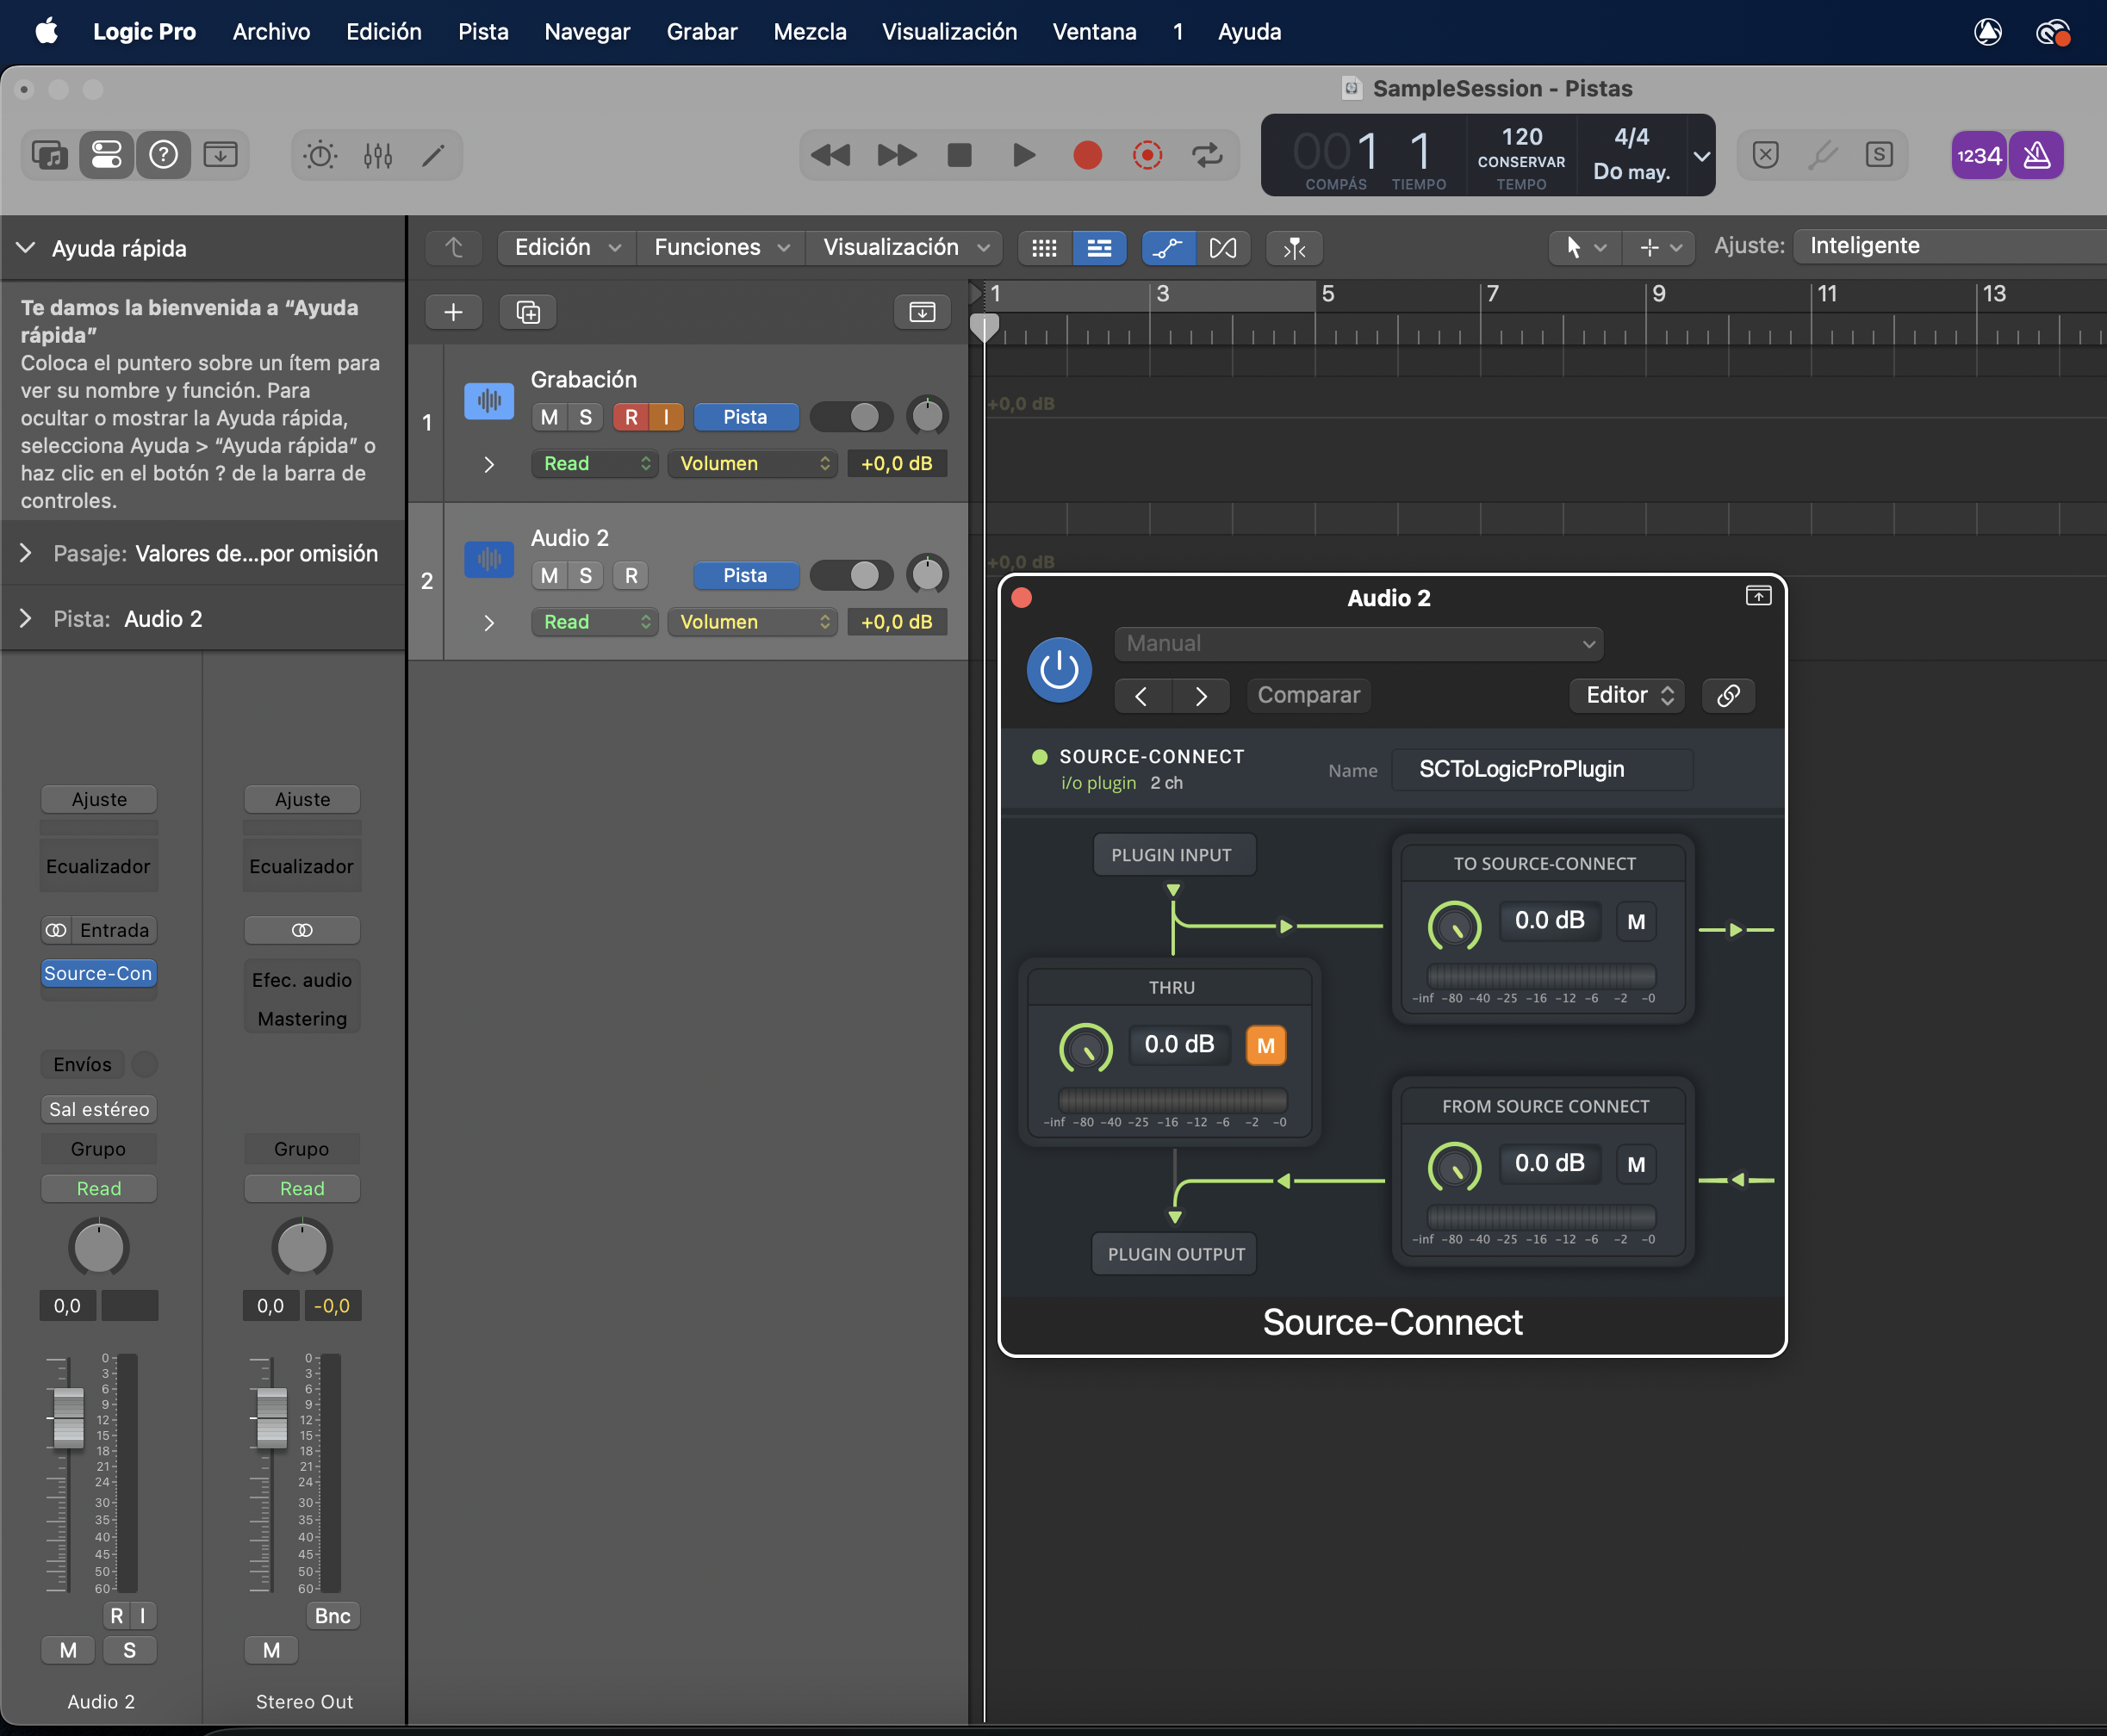This screenshot has width=2107, height=1736.
Task: Click the plugin link chain icon
Action: coord(1728,695)
